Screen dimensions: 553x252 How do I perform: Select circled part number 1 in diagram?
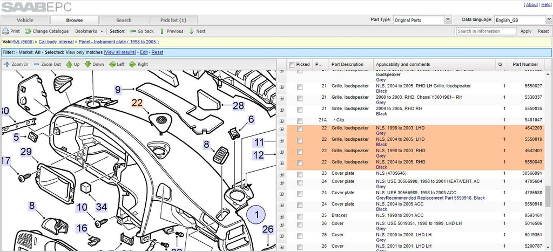pyautogui.click(x=257, y=214)
